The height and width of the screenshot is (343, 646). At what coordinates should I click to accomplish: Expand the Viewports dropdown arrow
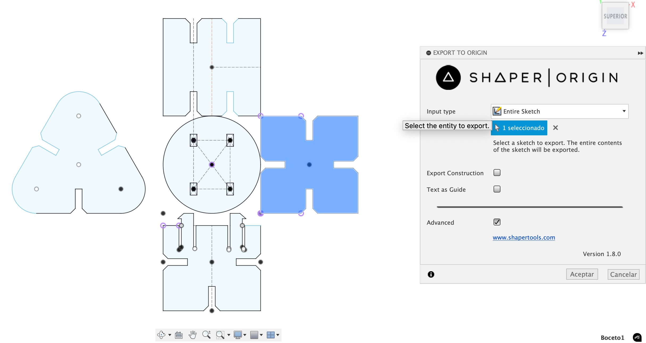click(278, 335)
